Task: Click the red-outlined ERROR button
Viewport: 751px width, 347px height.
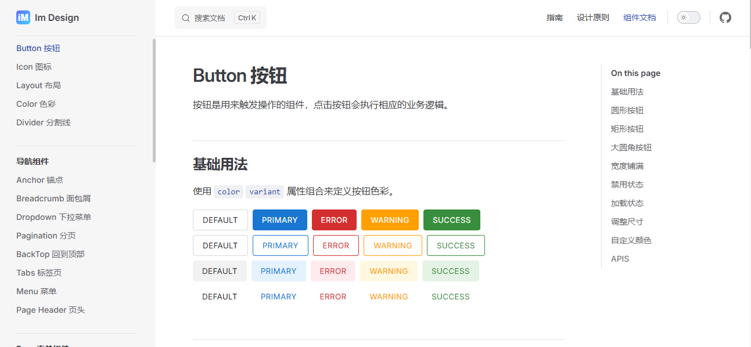Action: (x=336, y=245)
